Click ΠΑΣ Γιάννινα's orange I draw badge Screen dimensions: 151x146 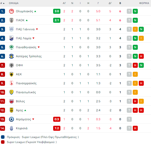(135, 29)
